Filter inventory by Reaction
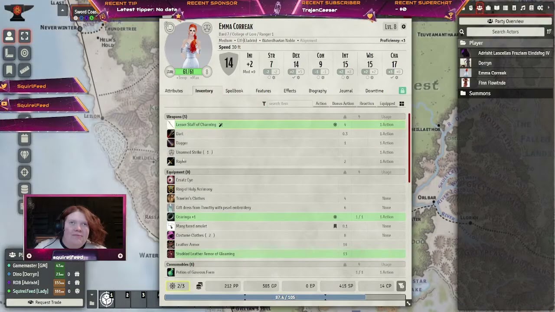The height and width of the screenshot is (312, 555). coord(366,104)
